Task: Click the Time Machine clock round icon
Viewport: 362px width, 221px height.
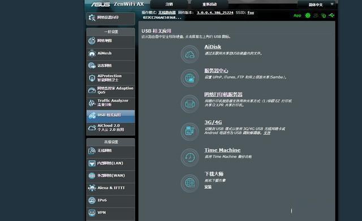Action: 190,157
